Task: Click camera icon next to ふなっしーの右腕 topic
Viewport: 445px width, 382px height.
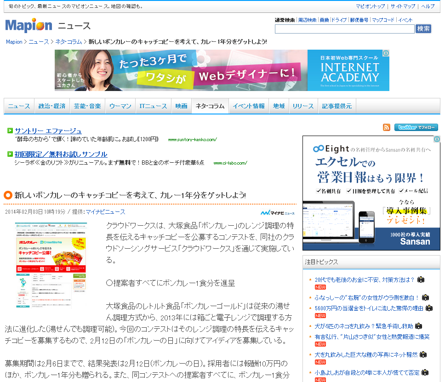Action: click(x=425, y=297)
